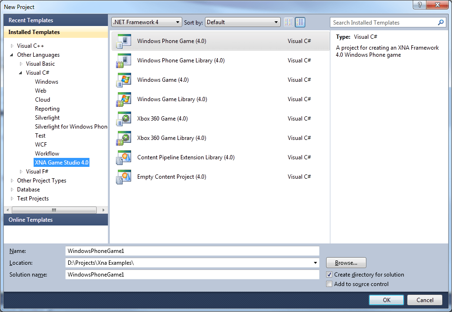Select the Empty Content Project icon
This screenshot has height=312, width=452.
(x=124, y=177)
